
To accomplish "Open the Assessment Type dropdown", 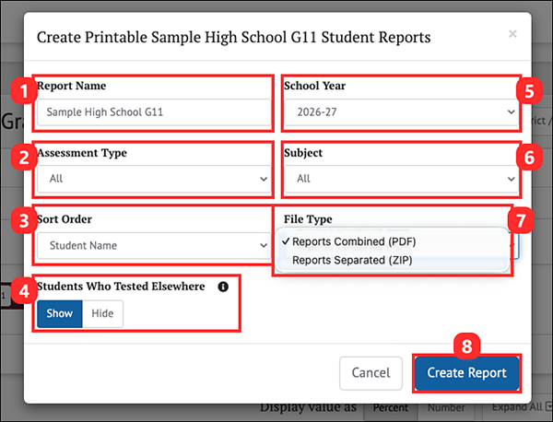I will click(x=154, y=179).
